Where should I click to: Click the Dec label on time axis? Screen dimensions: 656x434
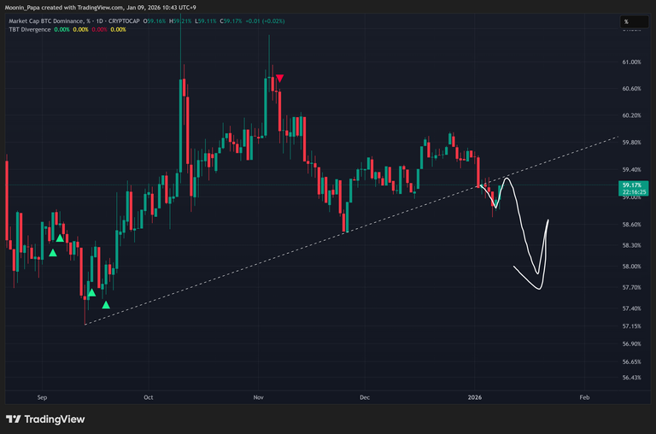coord(365,397)
